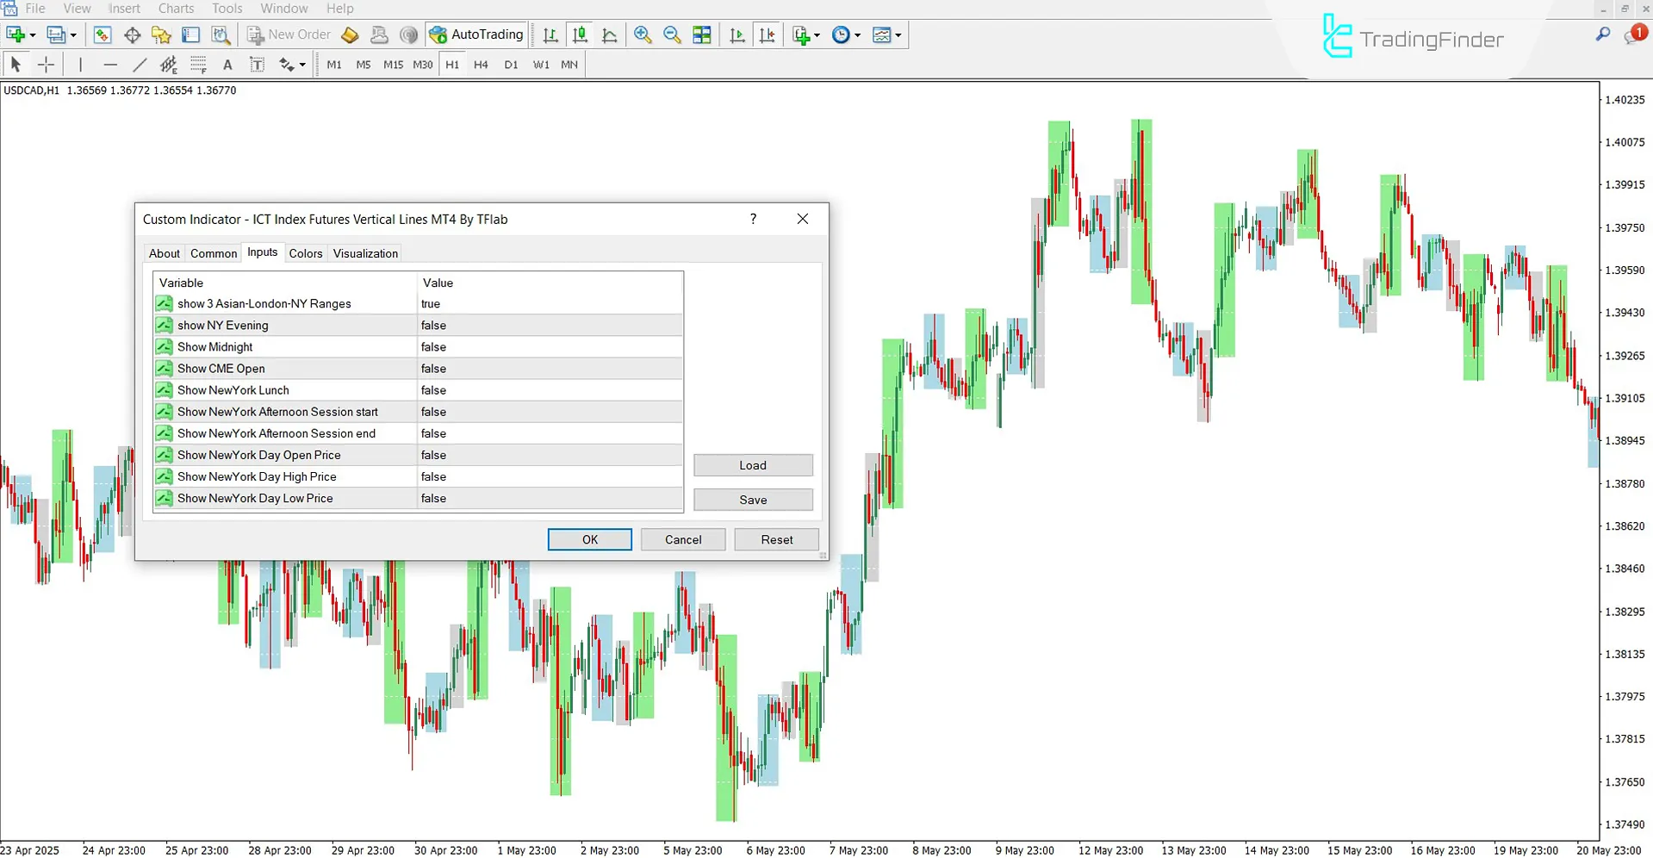Switch timeframe to H4
This screenshot has height=858, width=1653.
point(481,64)
